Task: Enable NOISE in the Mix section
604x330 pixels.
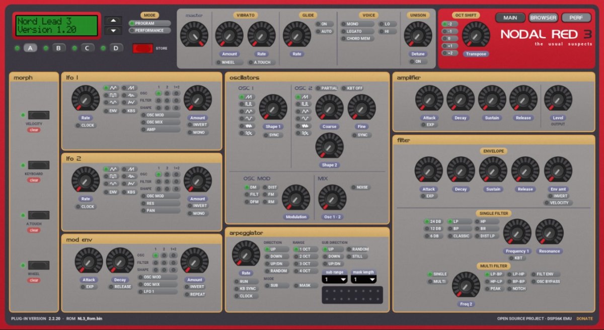Action: (360, 187)
